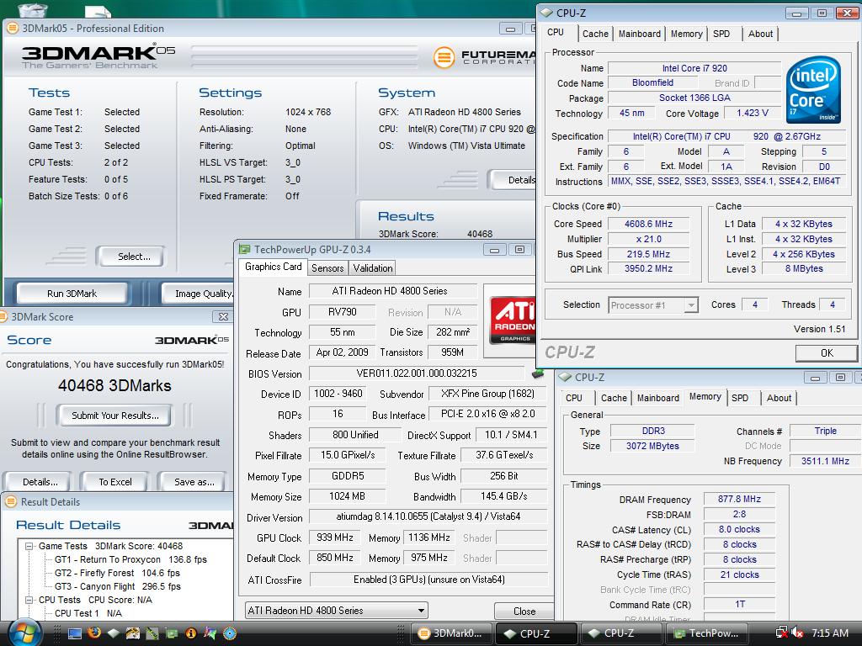Click the DRAM Frequency value 877.8 MHz
The width and height of the screenshot is (862, 646).
[x=739, y=499]
